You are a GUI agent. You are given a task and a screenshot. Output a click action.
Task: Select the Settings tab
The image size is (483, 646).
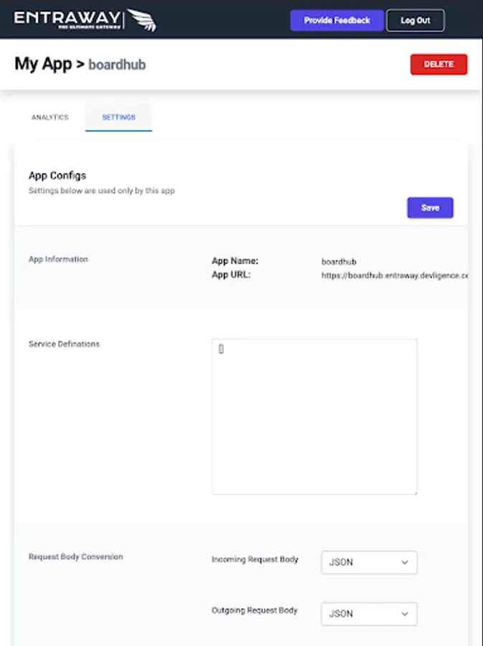(x=118, y=117)
